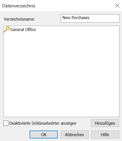Click the 'Deaktivierte Schlüsselwörter anzeigen' label text
Screen dimensions: 122x141
click(43, 123)
